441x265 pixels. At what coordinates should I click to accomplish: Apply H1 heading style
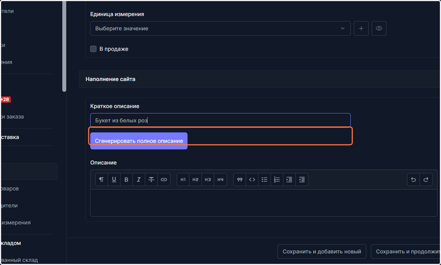[183, 180]
